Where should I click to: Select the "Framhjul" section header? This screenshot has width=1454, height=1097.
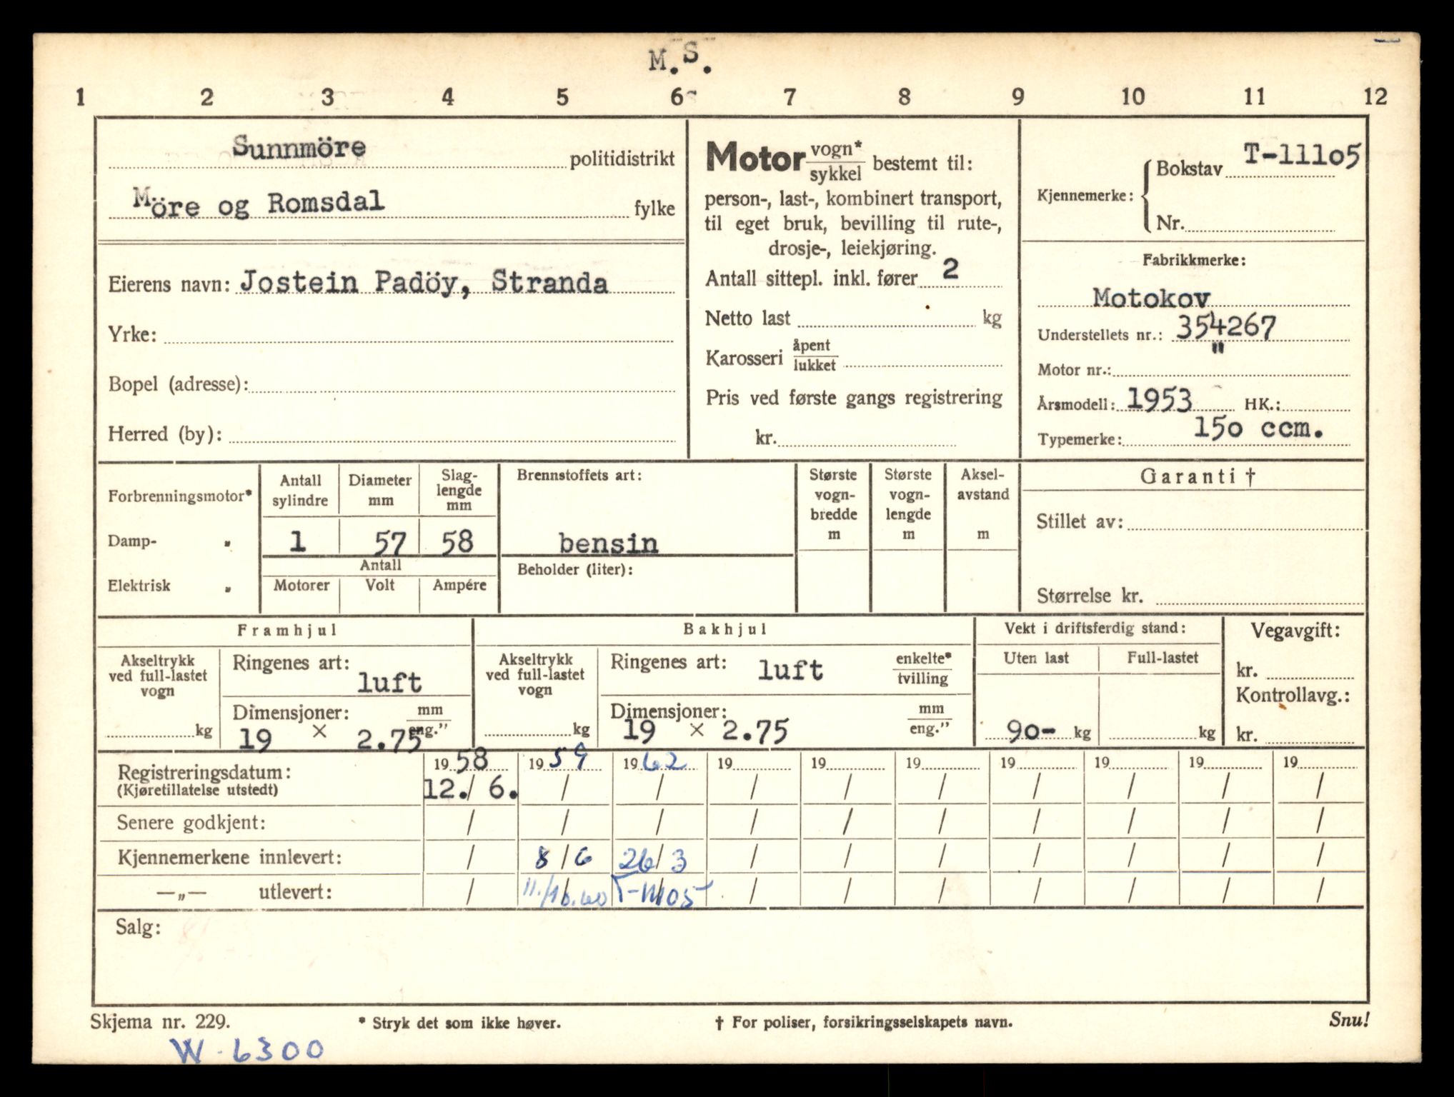pos(287,630)
